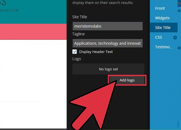The width and height of the screenshot is (181, 130).
Task: Toggle the Display Header Text checkbox
Action: 75,52
